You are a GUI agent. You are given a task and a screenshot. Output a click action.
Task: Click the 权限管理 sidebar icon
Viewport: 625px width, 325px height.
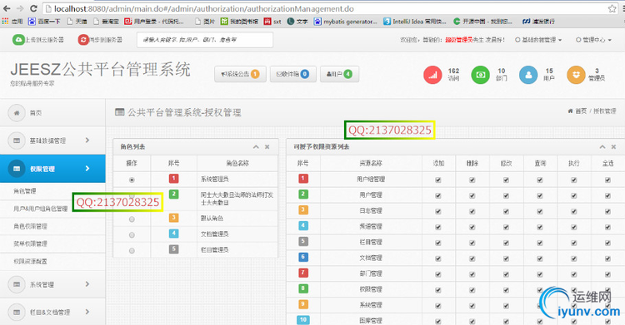coord(17,169)
